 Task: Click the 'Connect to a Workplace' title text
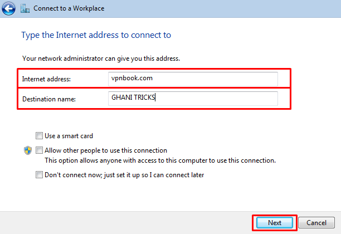tap(69, 8)
